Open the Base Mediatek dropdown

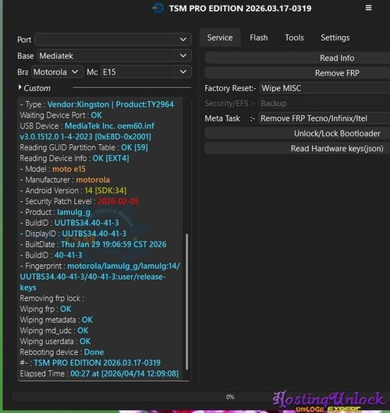point(114,56)
